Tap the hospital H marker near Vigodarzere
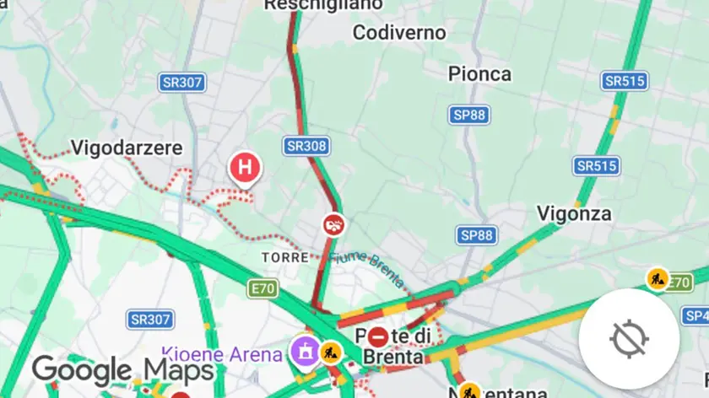Screen dimensions: 709x398 (245, 169)
